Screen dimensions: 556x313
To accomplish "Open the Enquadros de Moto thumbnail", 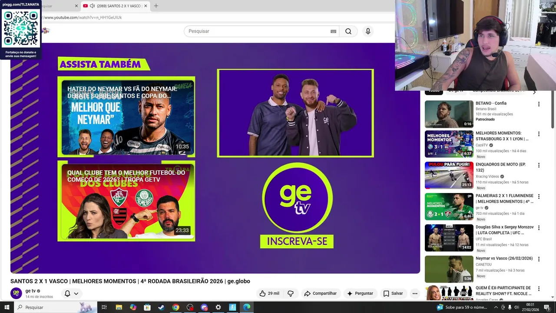I will 449,175.
